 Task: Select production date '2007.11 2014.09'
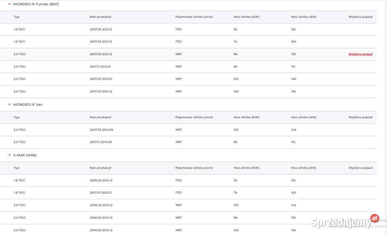[x=101, y=142]
